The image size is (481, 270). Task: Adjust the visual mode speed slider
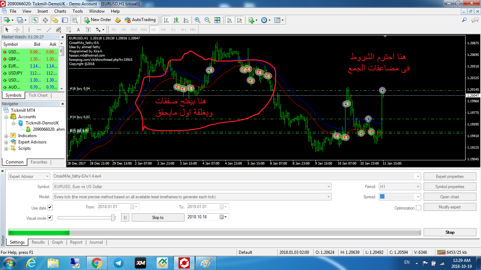click(x=113, y=218)
